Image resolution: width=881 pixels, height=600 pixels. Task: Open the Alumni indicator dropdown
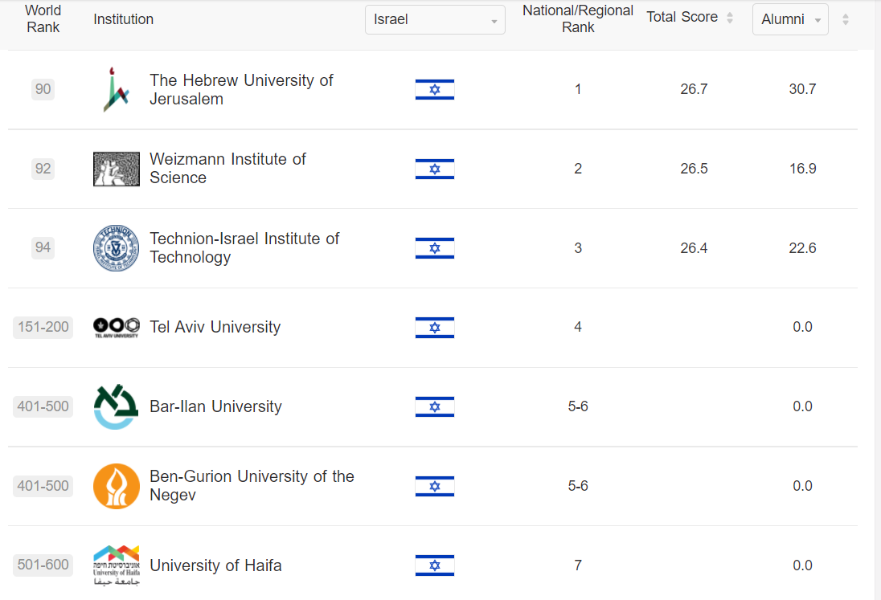tap(790, 19)
